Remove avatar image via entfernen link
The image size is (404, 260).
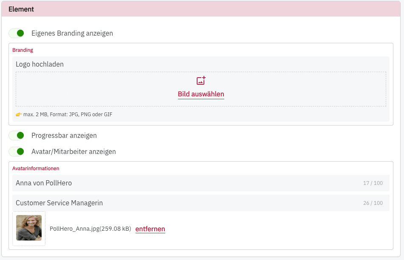150,229
